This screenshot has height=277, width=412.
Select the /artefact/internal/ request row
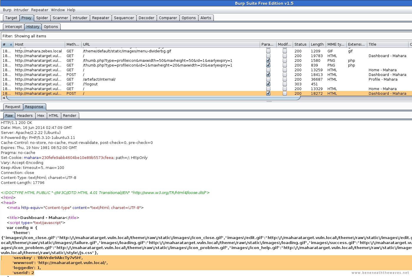(206, 79)
